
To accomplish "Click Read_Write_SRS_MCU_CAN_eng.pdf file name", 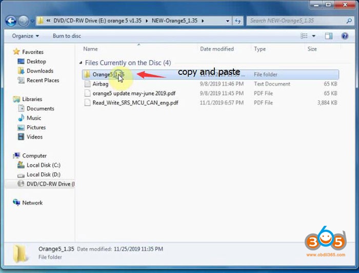I will pos(135,103).
